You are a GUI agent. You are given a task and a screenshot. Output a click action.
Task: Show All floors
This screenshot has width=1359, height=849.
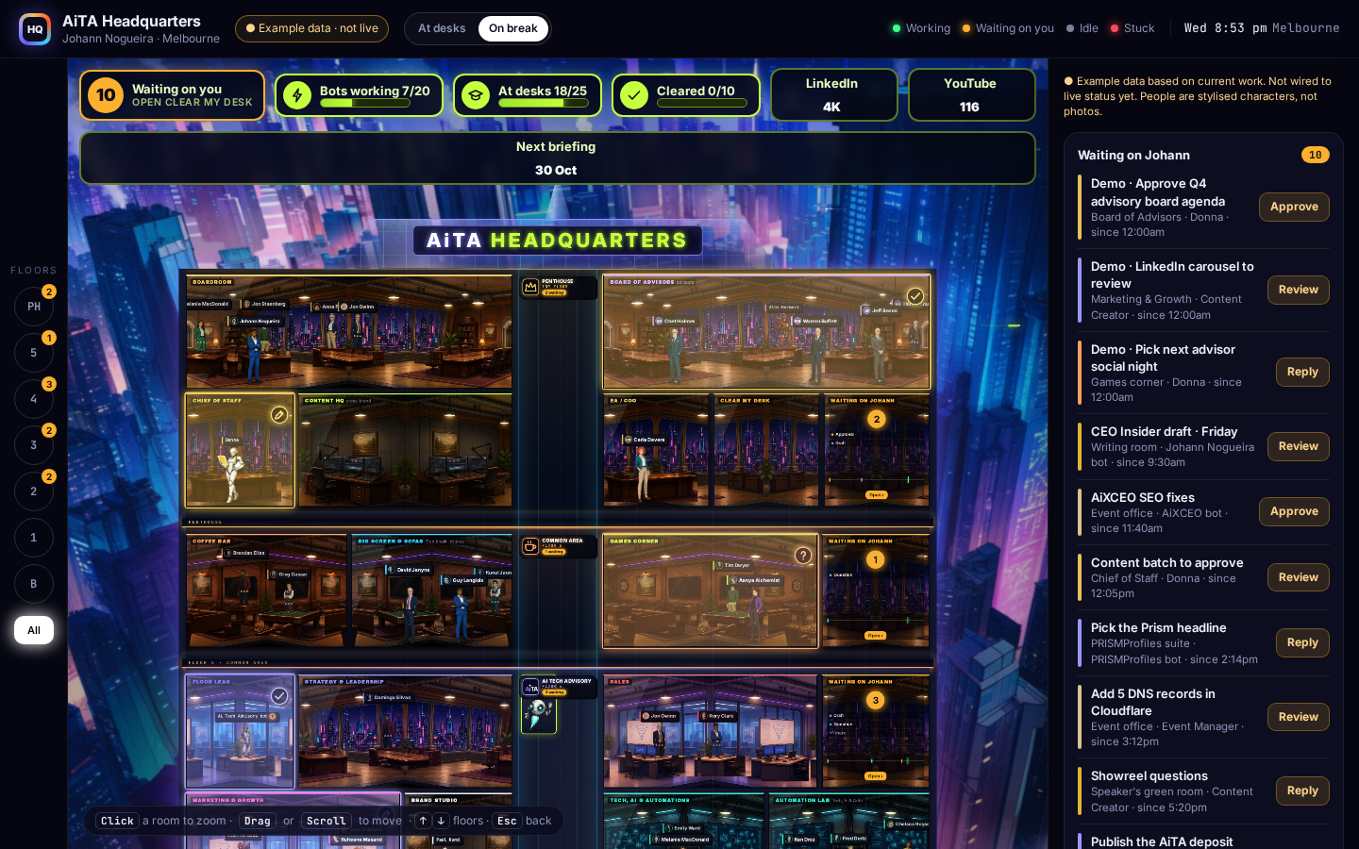(34, 630)
